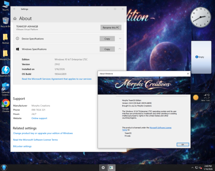Click the weather gadget sun icon
The width and height of the screenshot is (215, 171).
click(196, 97)
